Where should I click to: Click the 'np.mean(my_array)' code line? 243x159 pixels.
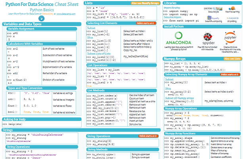click(x=180, y=151)
